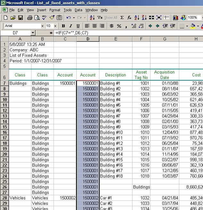Select the Format Painter brush
The image size is (203, 210).
52,18
